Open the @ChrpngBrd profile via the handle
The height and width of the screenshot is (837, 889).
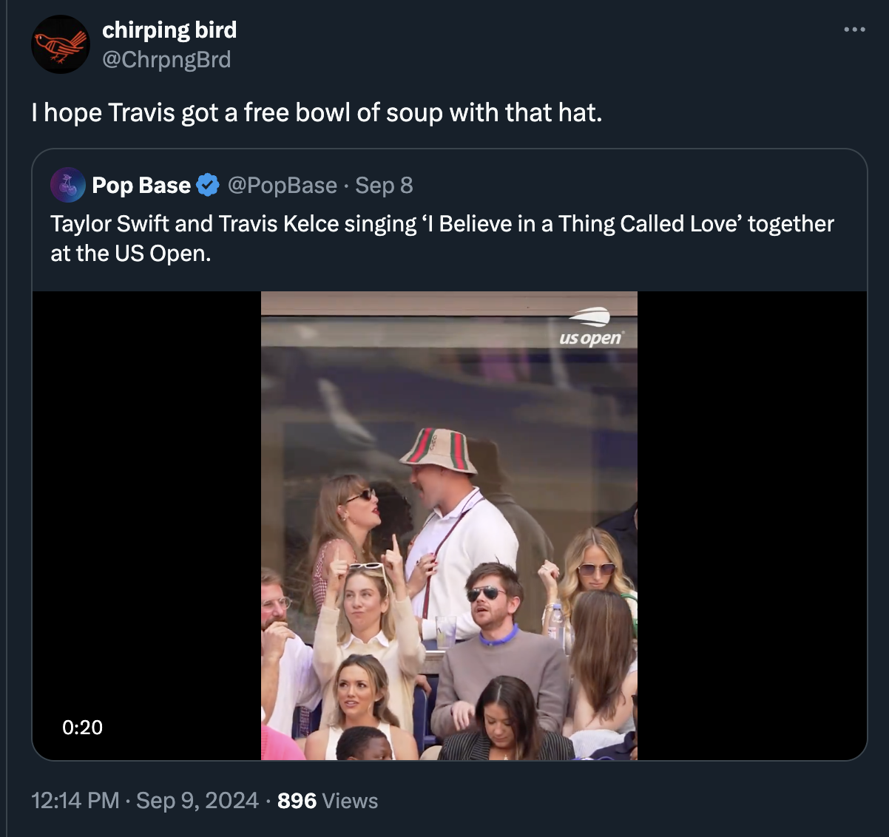[x=166, y=59]
